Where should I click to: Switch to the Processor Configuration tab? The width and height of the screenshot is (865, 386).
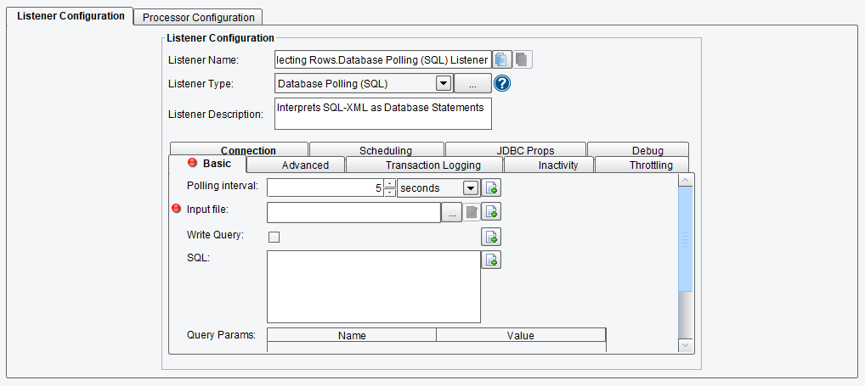pos(199,17)
